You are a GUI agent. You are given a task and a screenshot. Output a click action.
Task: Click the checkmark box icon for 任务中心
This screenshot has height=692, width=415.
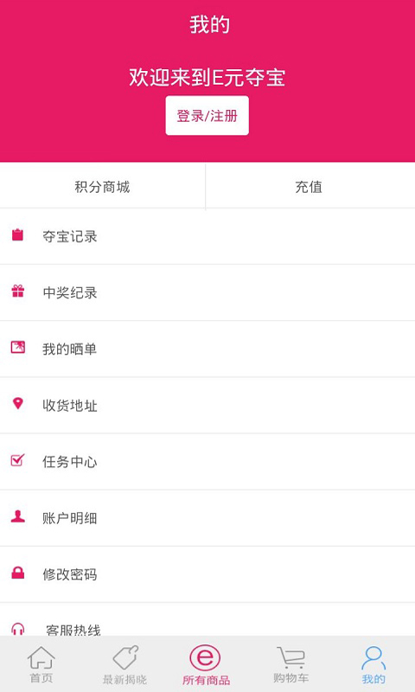17,460
